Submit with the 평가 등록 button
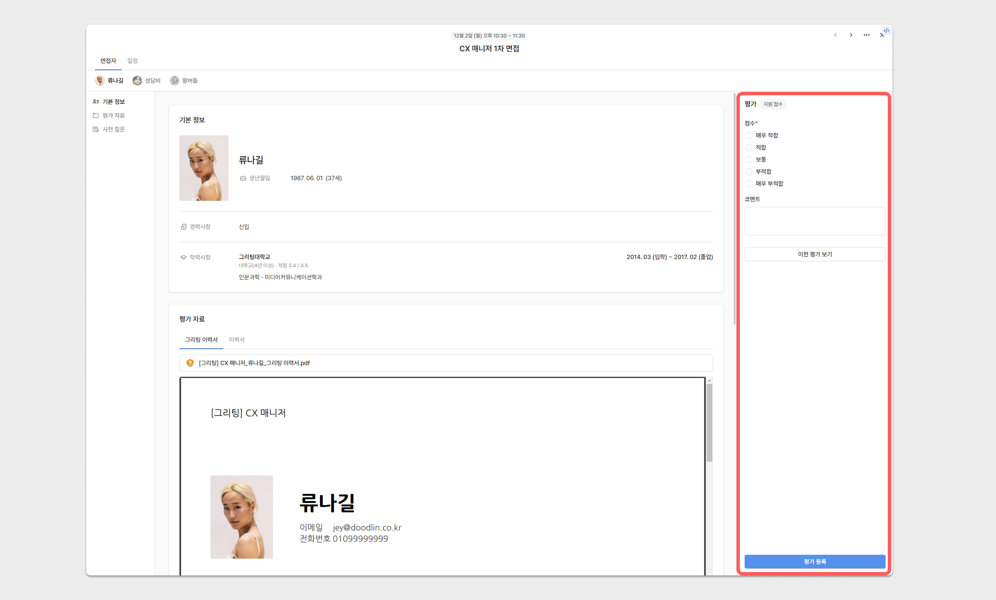996x600 pixels. [x=814, y=562]
